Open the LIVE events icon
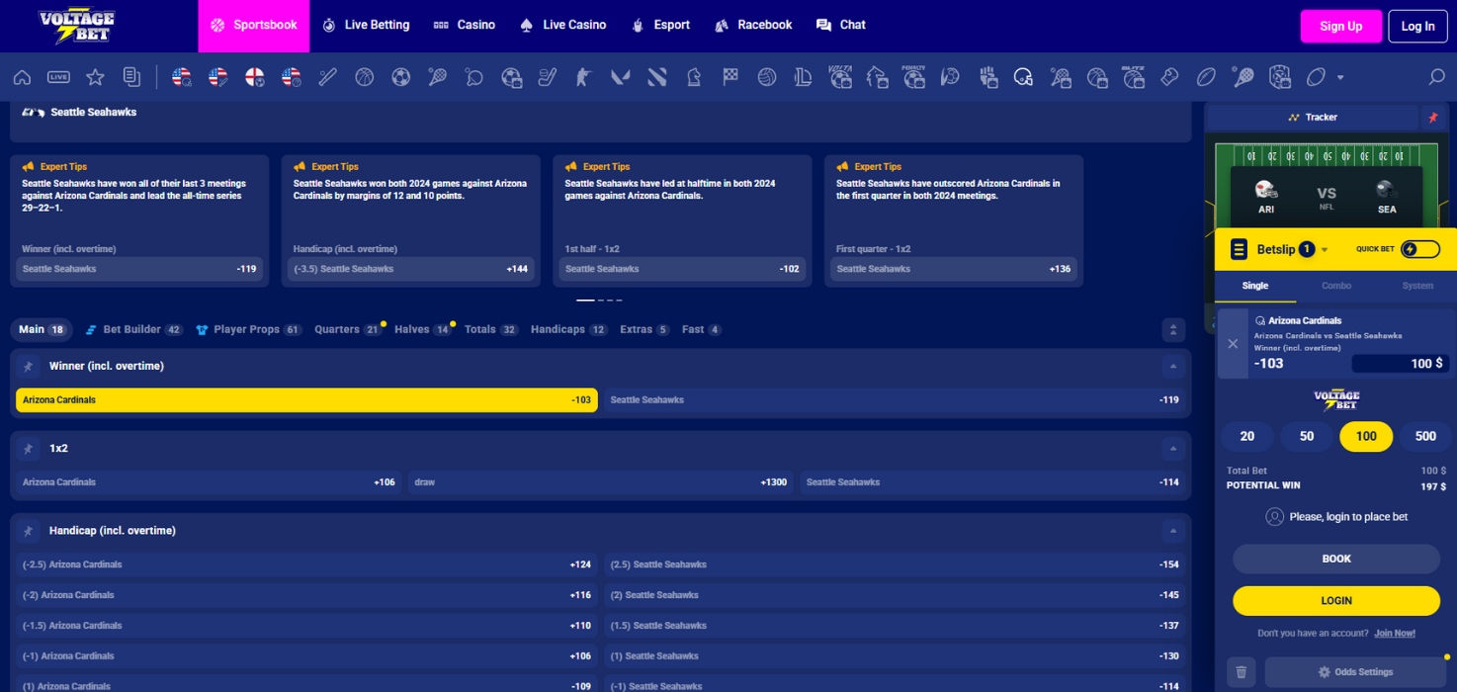1457x692 pixels. 58,77
